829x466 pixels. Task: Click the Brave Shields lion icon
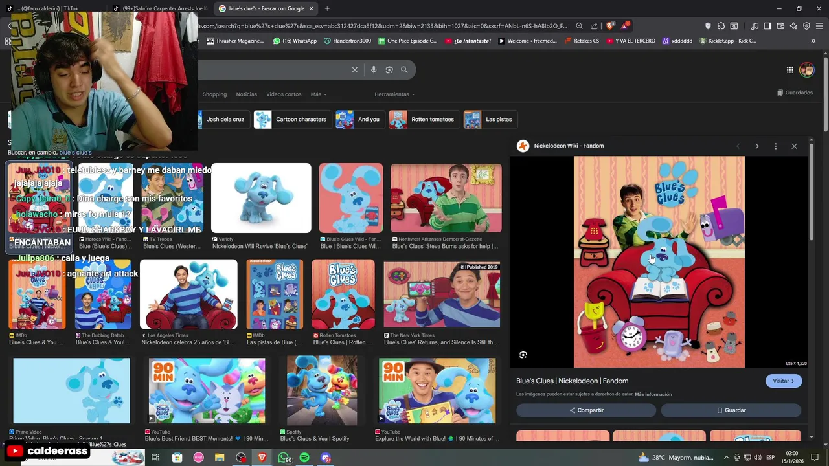point(609,26)
